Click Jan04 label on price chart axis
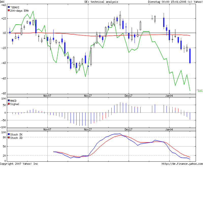The height and width of the screenshot is (199, 203). (x=169, y=96)
